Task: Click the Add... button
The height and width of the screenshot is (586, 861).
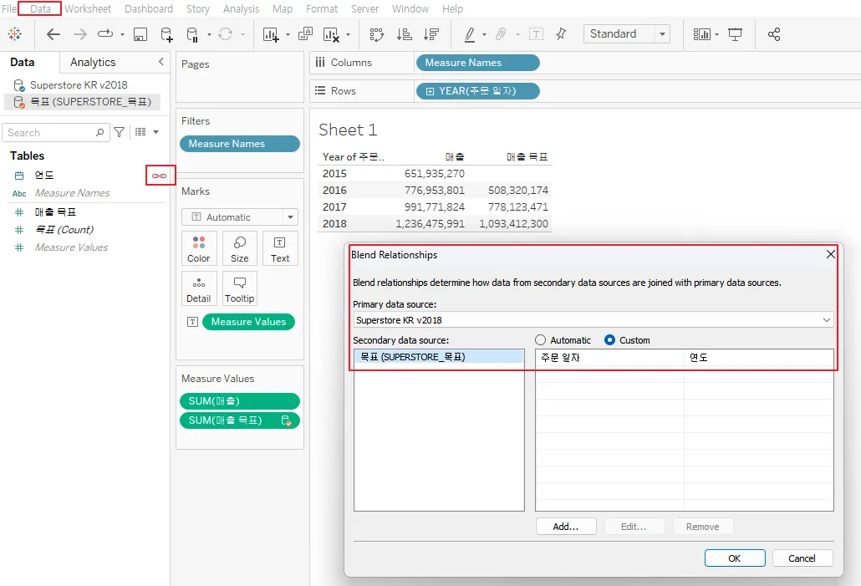Action: pos(566,527)
